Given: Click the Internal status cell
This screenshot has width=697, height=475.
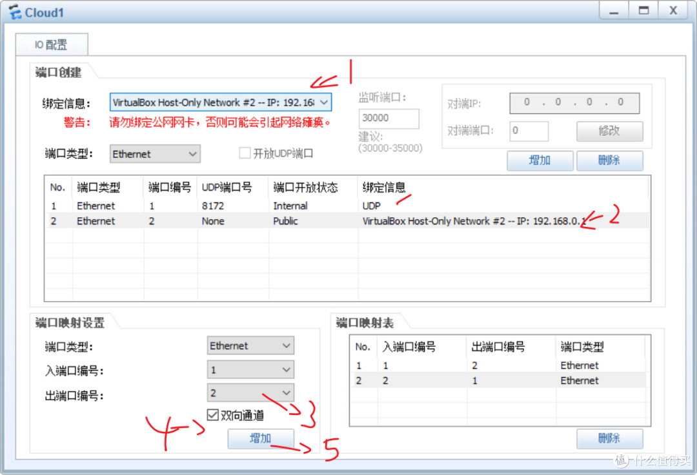Looking at the screenshot, I should point(290,206).
